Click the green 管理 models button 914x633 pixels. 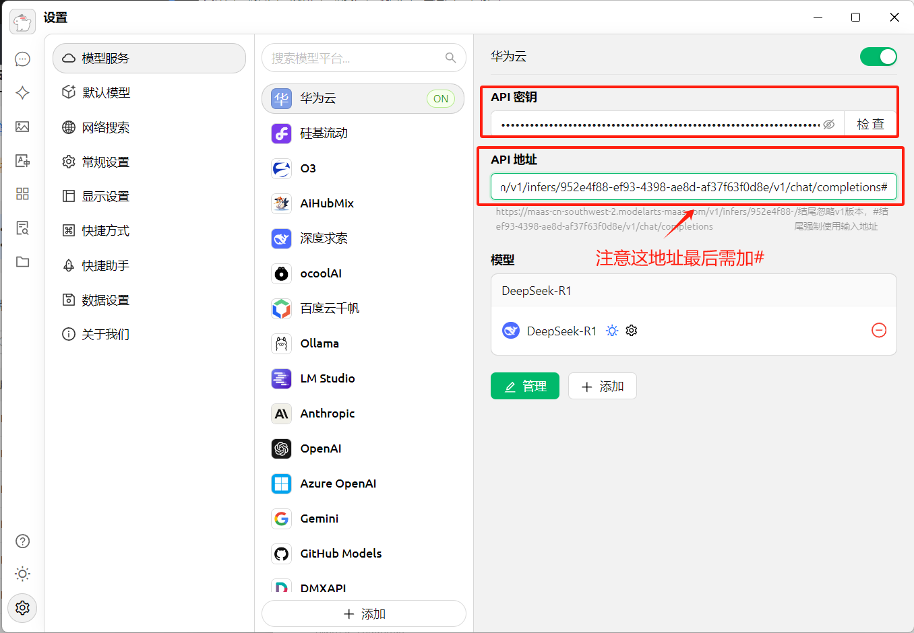pyautogui.click(x=525, y=386)
